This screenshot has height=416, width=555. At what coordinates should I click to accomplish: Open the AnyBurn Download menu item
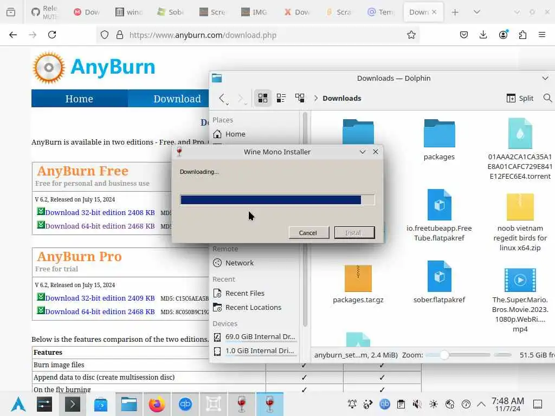coord(177,99)
